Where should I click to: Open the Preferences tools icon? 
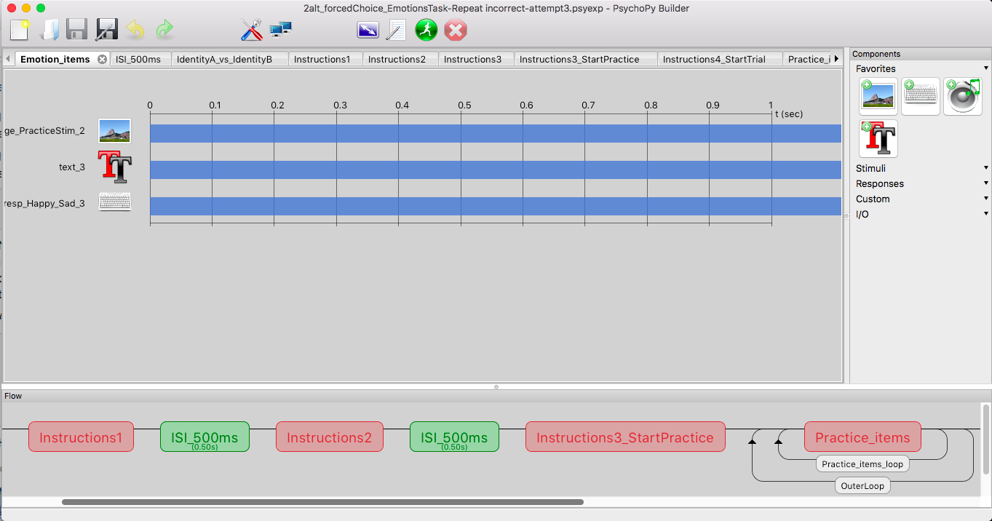pyautogui.click(x=251, y=30)
